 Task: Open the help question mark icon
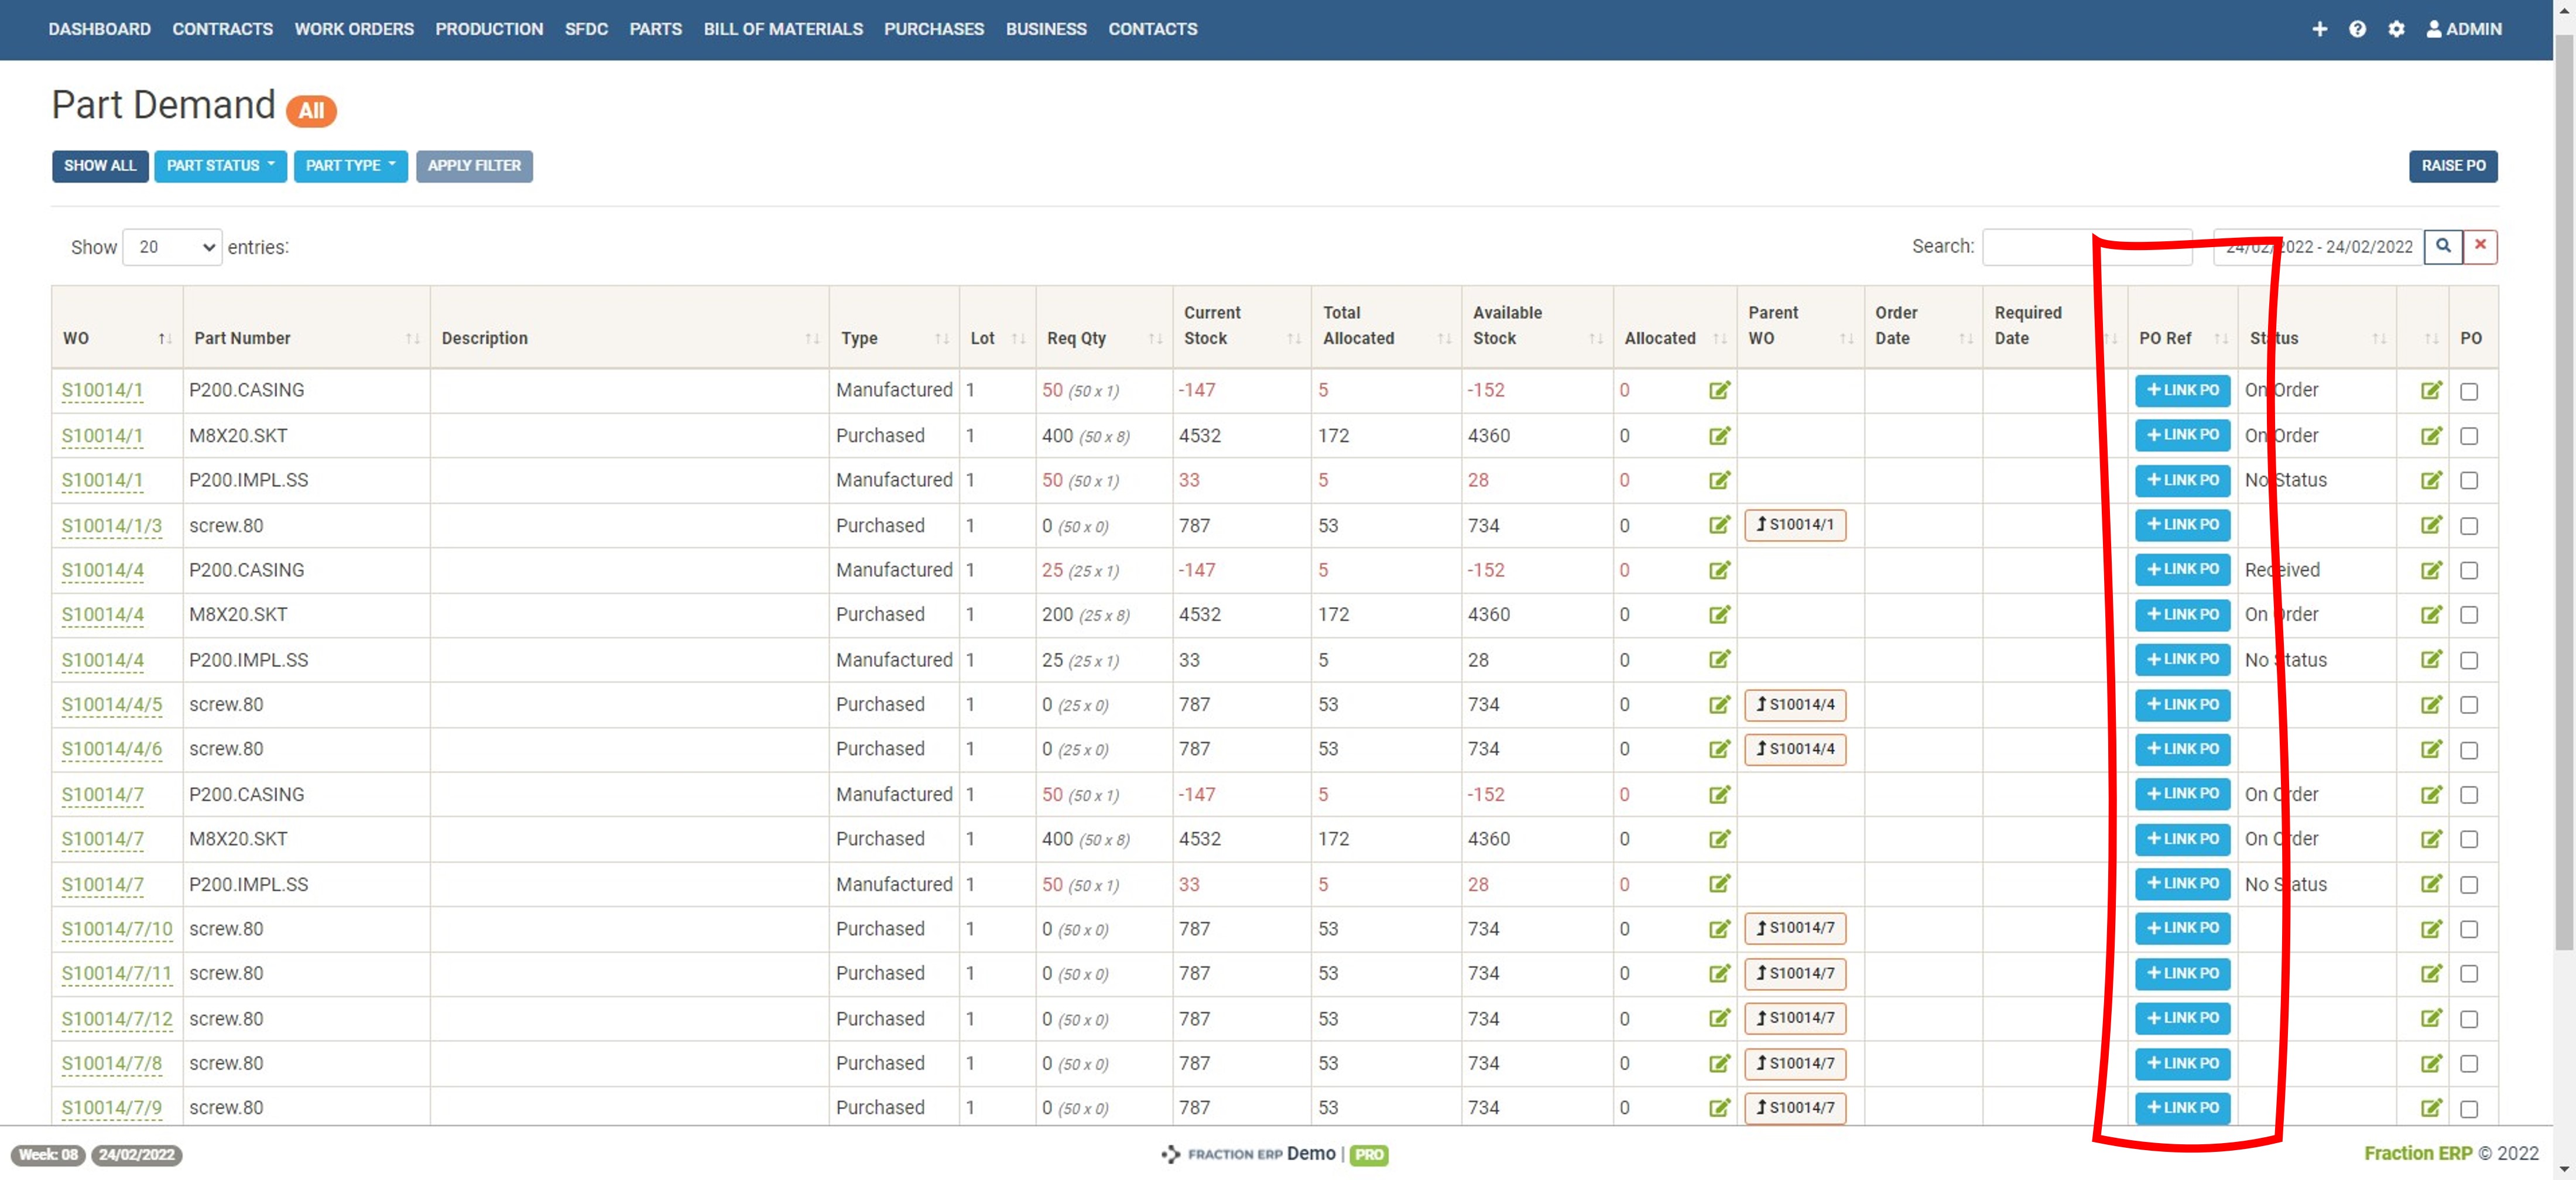coord(2357,29)
